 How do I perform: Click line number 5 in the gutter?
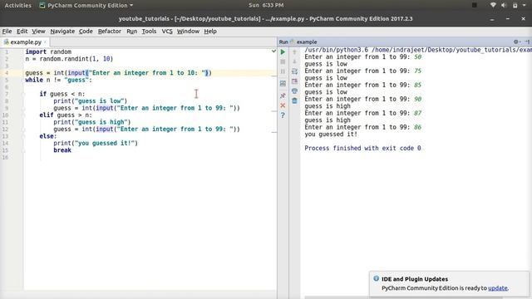pos(7,80)
